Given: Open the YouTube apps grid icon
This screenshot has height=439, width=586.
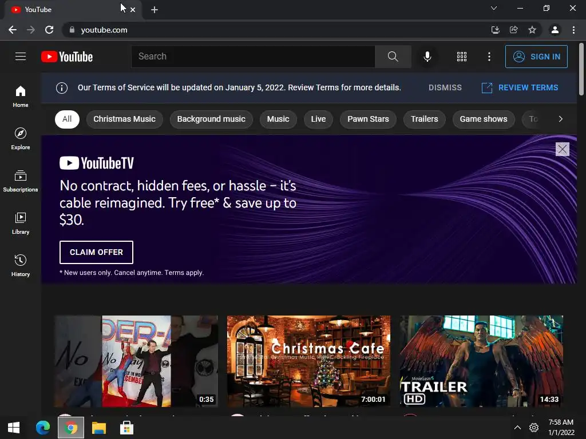Looking at the screenshot, I should coord(462,57).
